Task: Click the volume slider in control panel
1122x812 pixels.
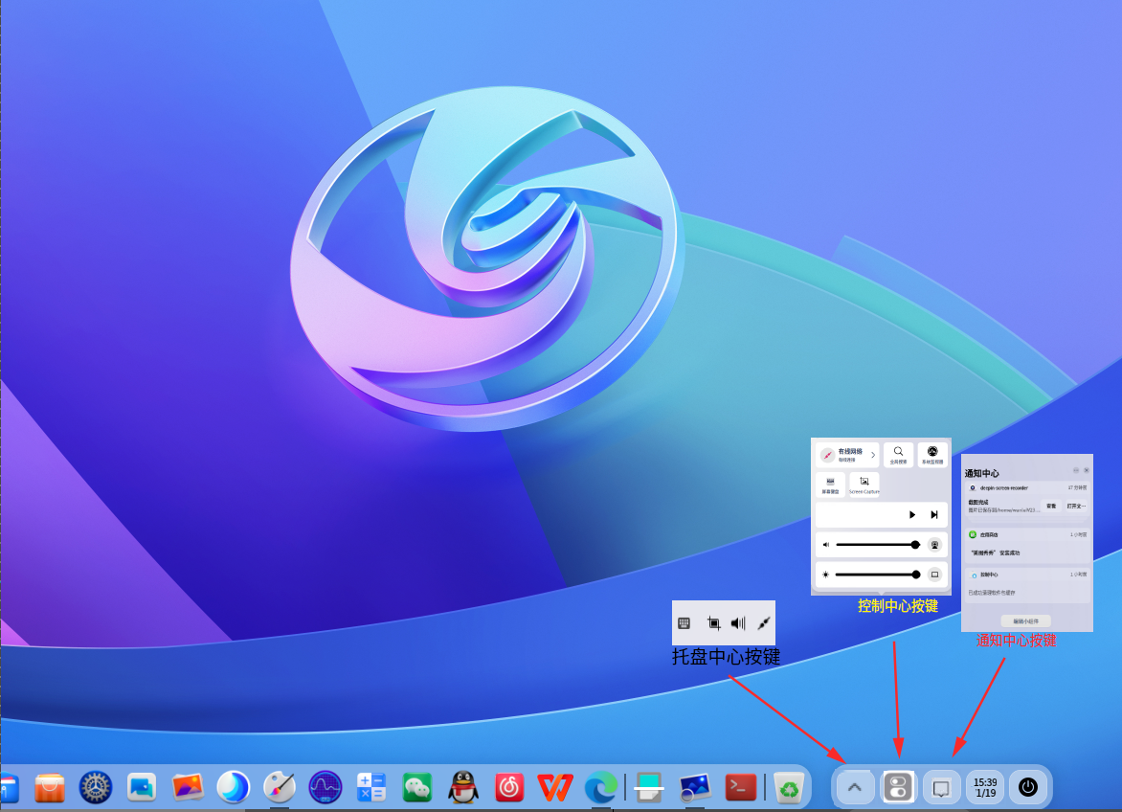Action: 875,544
